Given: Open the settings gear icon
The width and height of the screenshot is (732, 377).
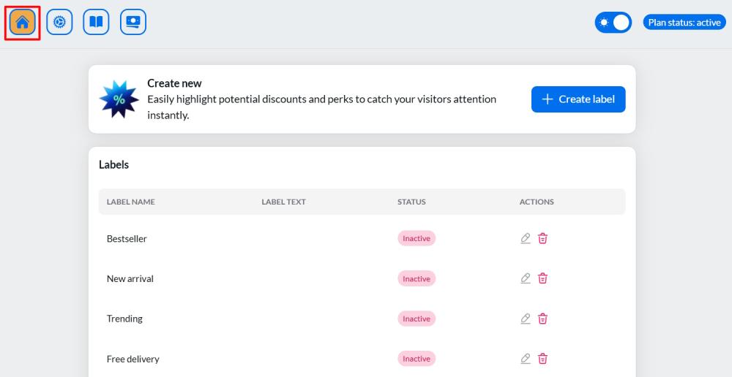Looking at the screenshot, I should point(59,23).
